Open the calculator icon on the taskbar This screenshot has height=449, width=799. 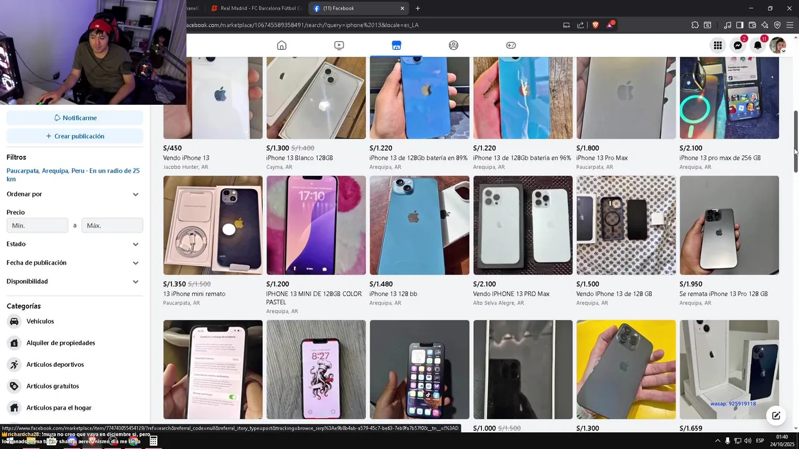tap(153, 441)
